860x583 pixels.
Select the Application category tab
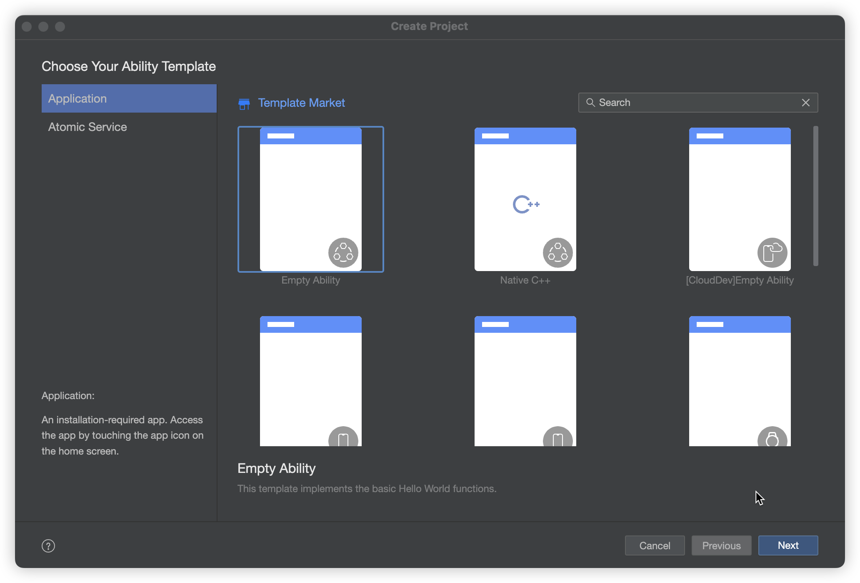pyautogui.click(x=128, y=98)
